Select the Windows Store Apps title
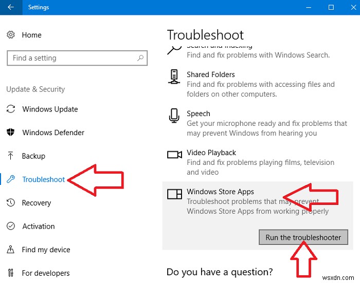Image resolution: width=360 pixels, height=283 pixels. point(220,192)
